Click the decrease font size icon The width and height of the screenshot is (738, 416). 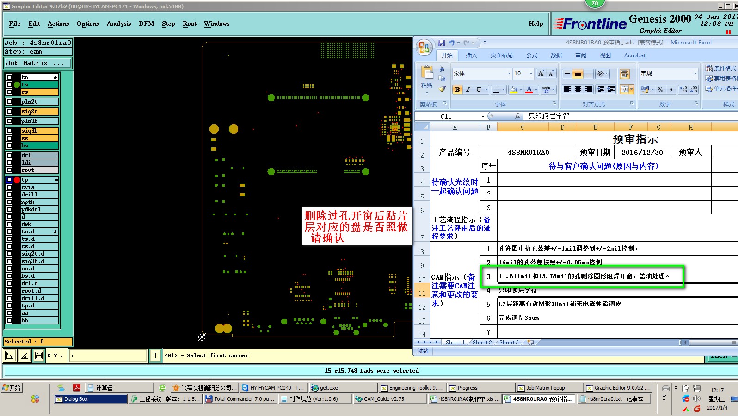tap(551, 73)
